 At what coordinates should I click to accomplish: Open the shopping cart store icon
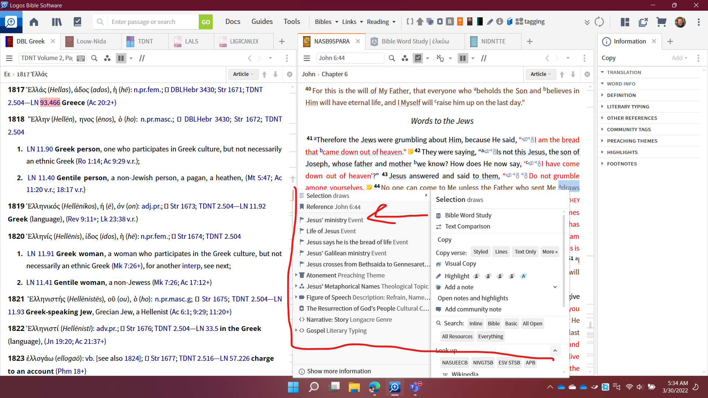tap(662, 22)
